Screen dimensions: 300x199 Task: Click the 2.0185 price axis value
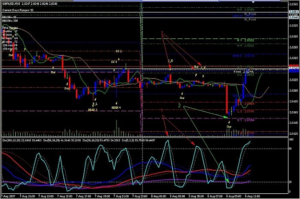[x=294, y=101]
